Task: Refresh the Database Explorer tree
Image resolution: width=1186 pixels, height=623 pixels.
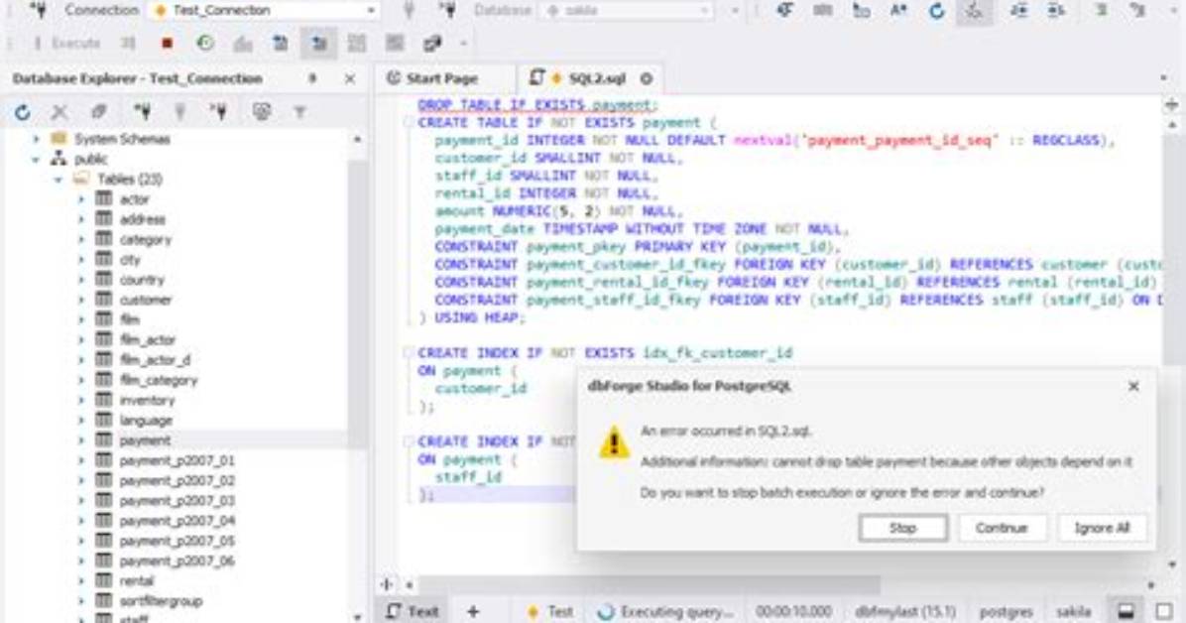Action: (23, 112)
